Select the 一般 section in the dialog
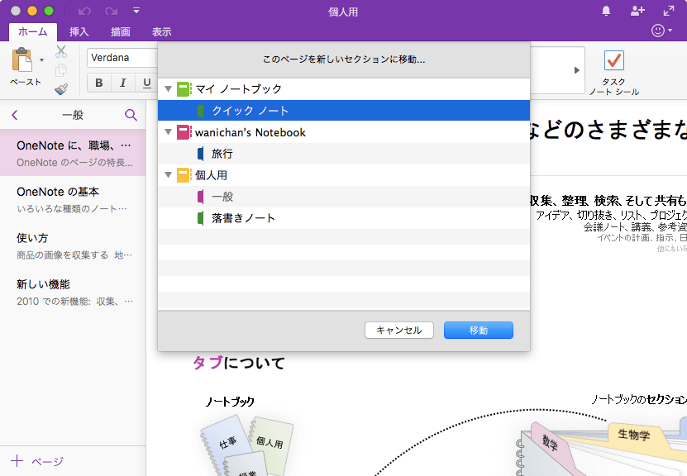 coord(344,196)
